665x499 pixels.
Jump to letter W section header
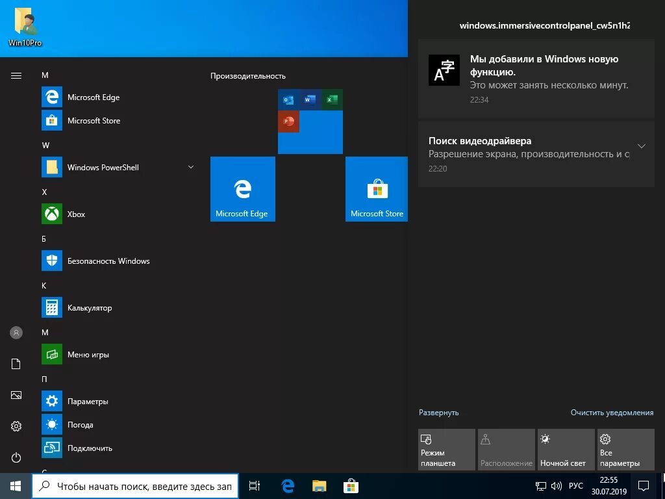pos(45,145)
